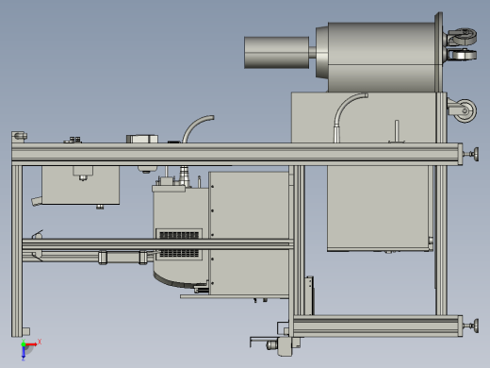Image resolution: width=490 pixels, height=368 pixels.
Task: Click the caster wheel below the tank flange
Action: coord(463,110)
